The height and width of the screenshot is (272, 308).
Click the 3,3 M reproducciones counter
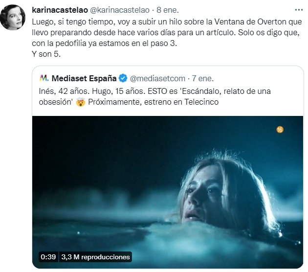(x=95, y=257)
